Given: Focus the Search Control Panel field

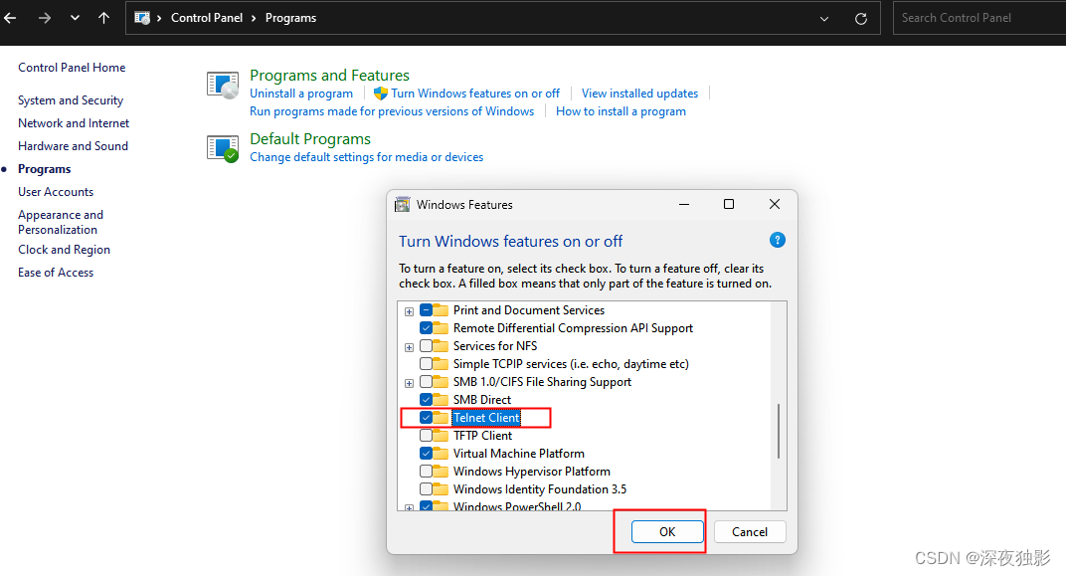Looking at the screenshot, I should click(978, 18).
